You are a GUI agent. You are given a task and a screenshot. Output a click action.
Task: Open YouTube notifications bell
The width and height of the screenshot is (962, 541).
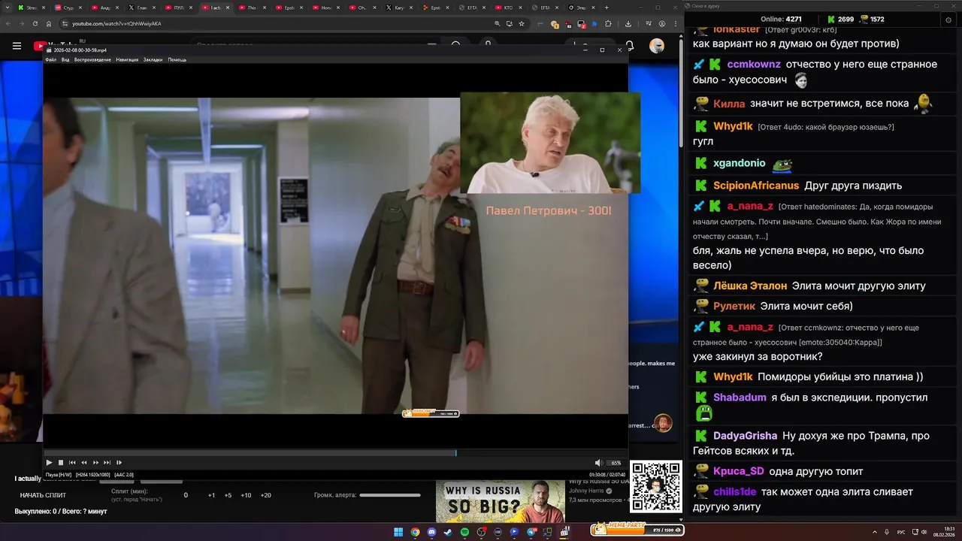click(x=630, y=46)
